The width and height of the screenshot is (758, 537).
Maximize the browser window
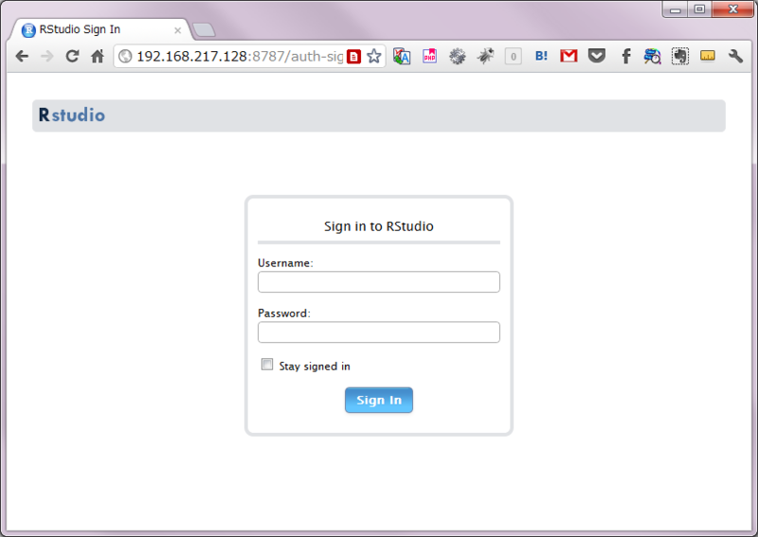[x=699, y=9]
